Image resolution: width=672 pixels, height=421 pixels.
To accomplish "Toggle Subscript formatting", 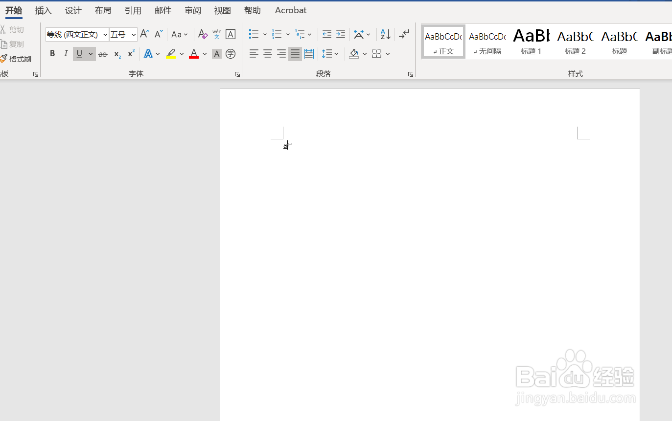I will click(x=117, y=54).
